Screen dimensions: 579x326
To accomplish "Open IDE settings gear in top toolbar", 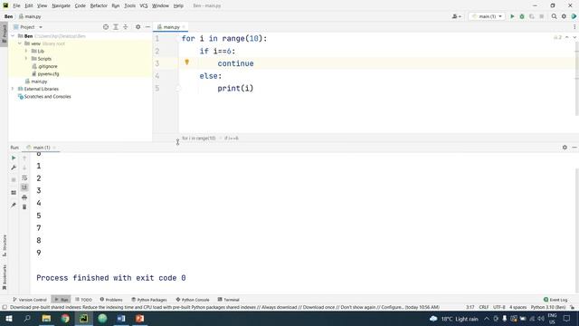I will coord(564,16).
